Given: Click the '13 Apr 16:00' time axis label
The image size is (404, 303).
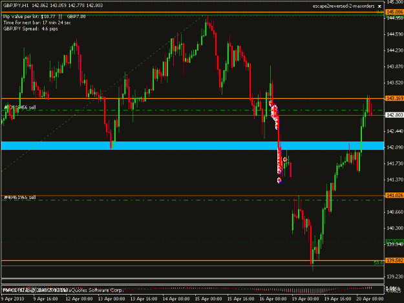Looking at the screenshot, I should click(144, 299).
